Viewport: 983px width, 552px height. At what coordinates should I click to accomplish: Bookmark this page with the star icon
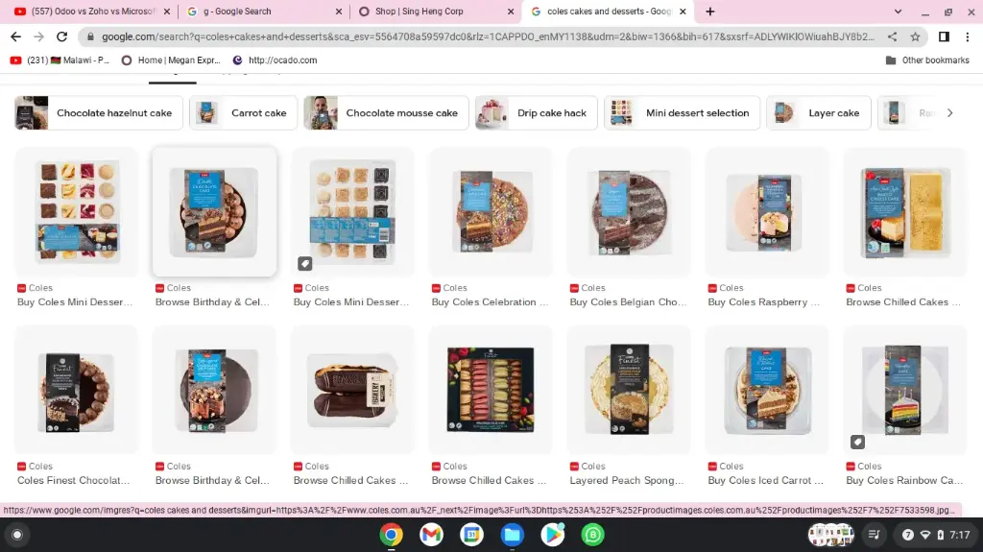(915, 37)
